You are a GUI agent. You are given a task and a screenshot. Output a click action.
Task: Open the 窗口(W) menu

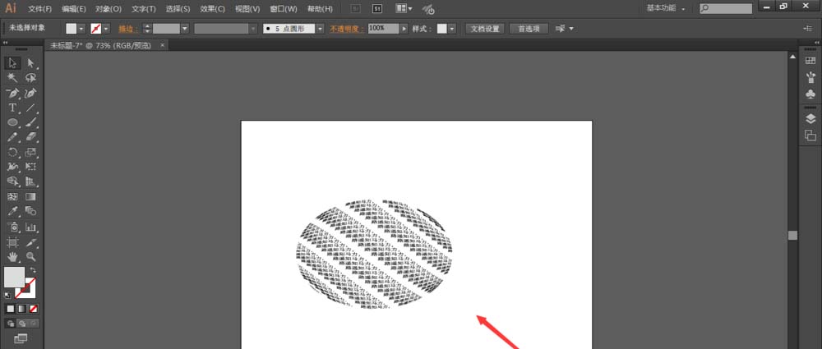[x=283, y=9]
